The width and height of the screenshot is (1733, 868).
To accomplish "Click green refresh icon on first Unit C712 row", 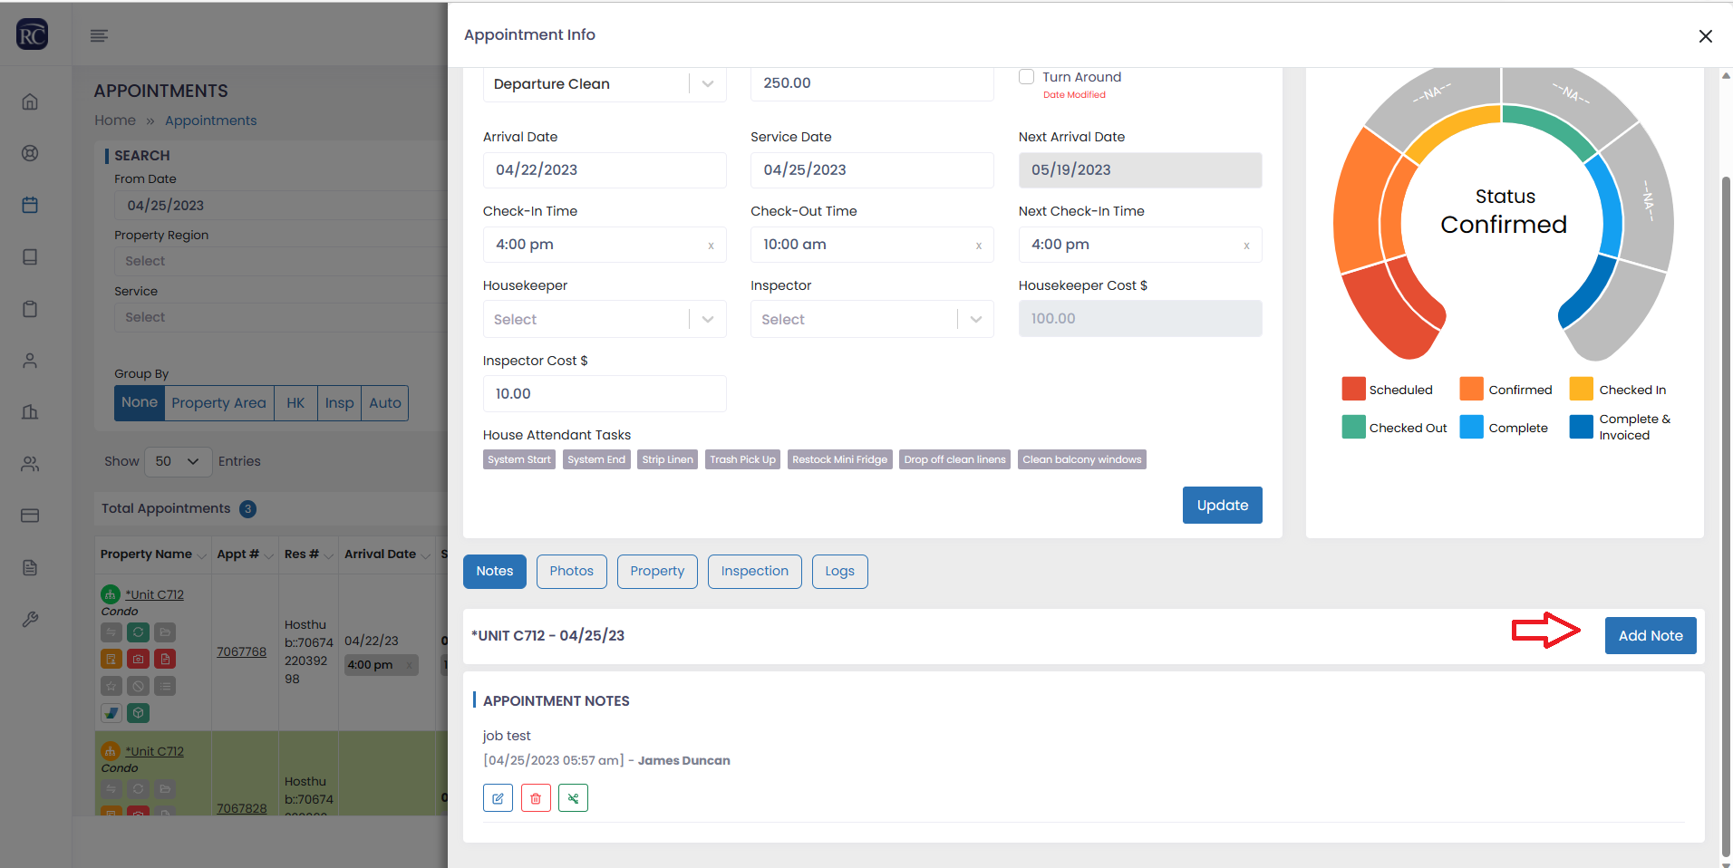I will [x=138, y=632].
